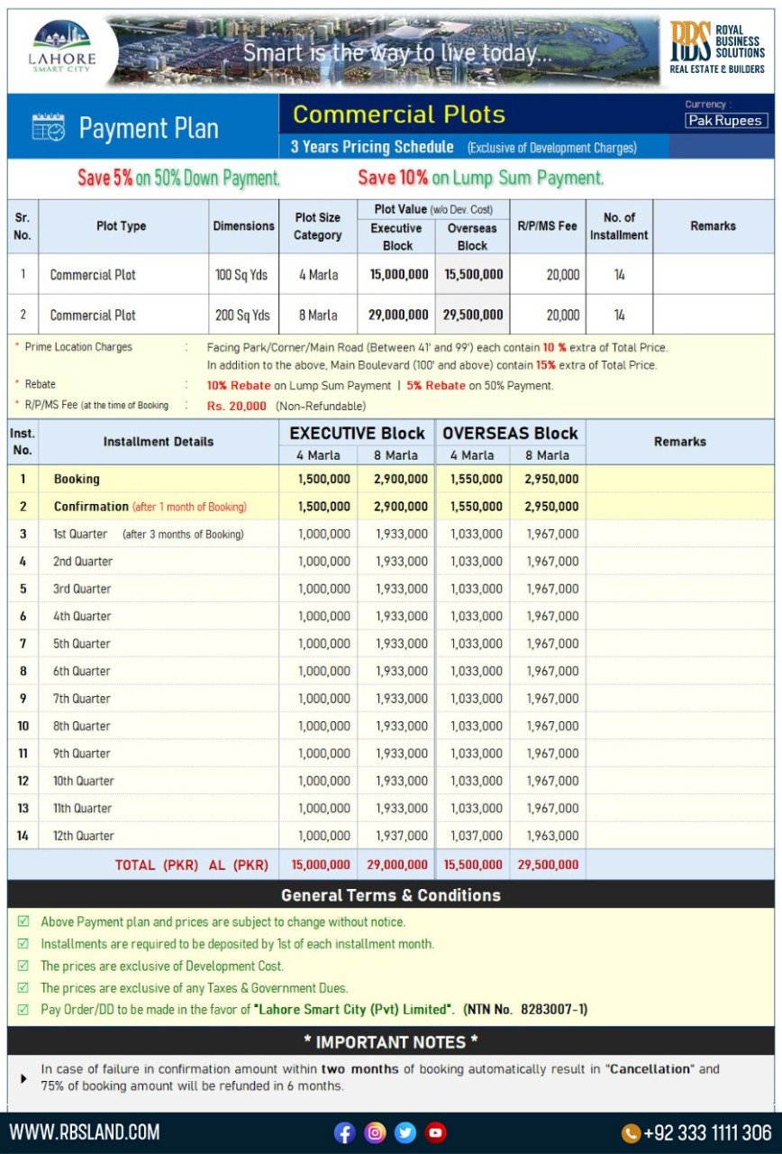782x1154 pixels.
Task: Open the YouTube icon in footer
Action: 436,1132
